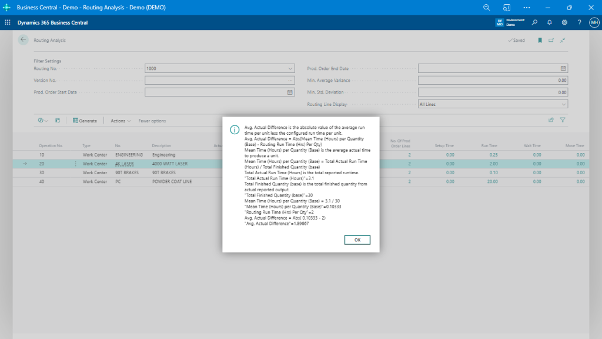Toggle the filter pane funnel icon
Viewport: 602px width, 339px height.
coord(562,119)
